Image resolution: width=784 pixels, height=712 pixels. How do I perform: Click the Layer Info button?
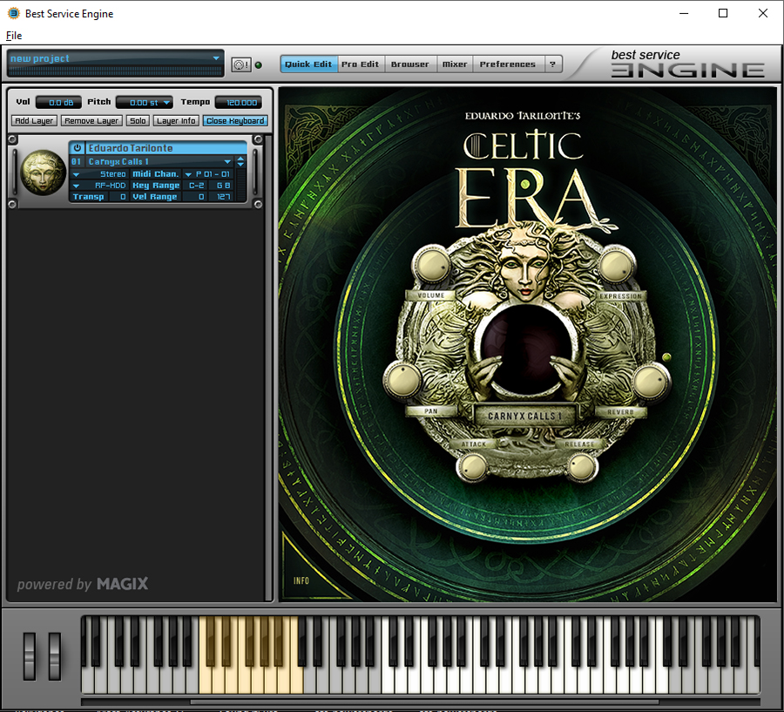(176, 120)
